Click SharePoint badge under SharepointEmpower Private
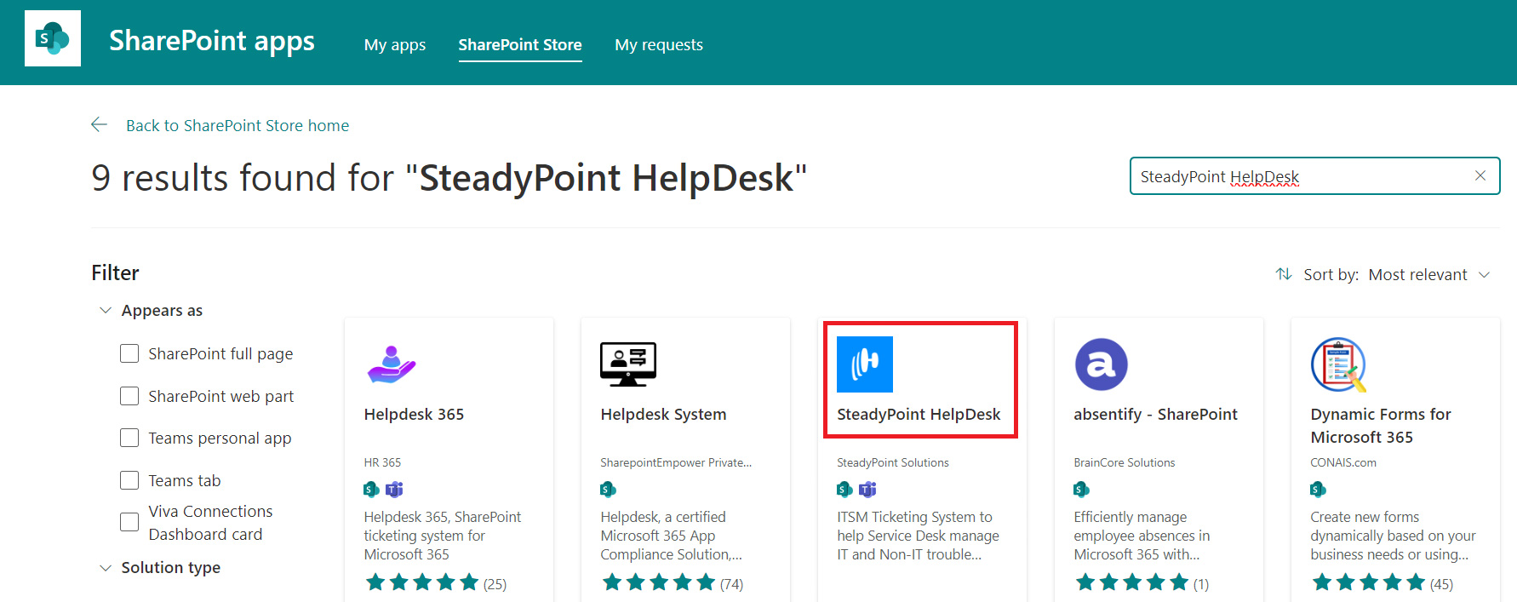This screenshot has width=1517, height=602. 608,489
